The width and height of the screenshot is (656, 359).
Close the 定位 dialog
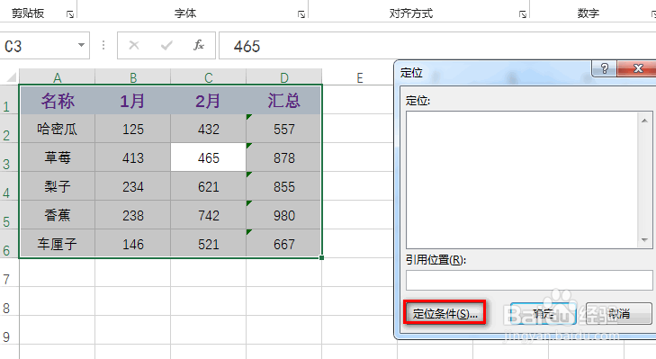[x=637, y=68]
